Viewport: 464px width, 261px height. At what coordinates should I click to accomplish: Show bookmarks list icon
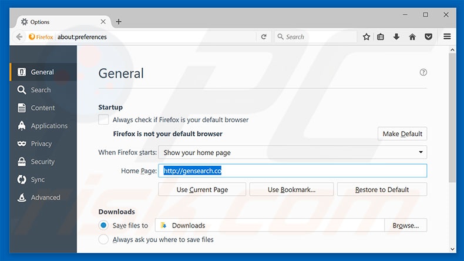381,36
